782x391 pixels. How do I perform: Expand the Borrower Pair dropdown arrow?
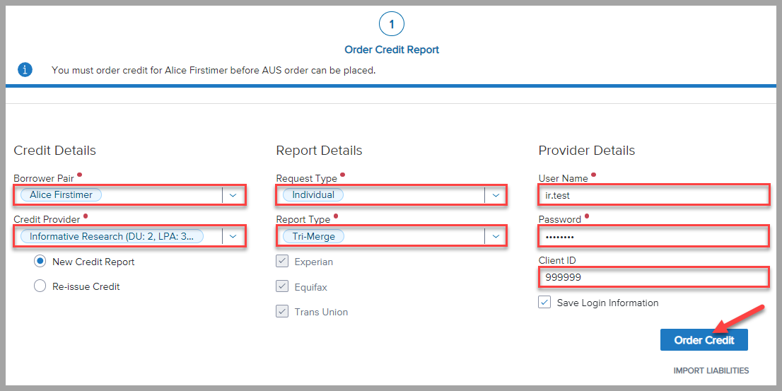tap(233, 195)
